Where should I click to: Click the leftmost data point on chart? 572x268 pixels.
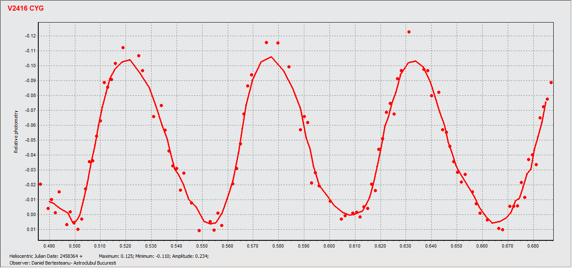40,184
